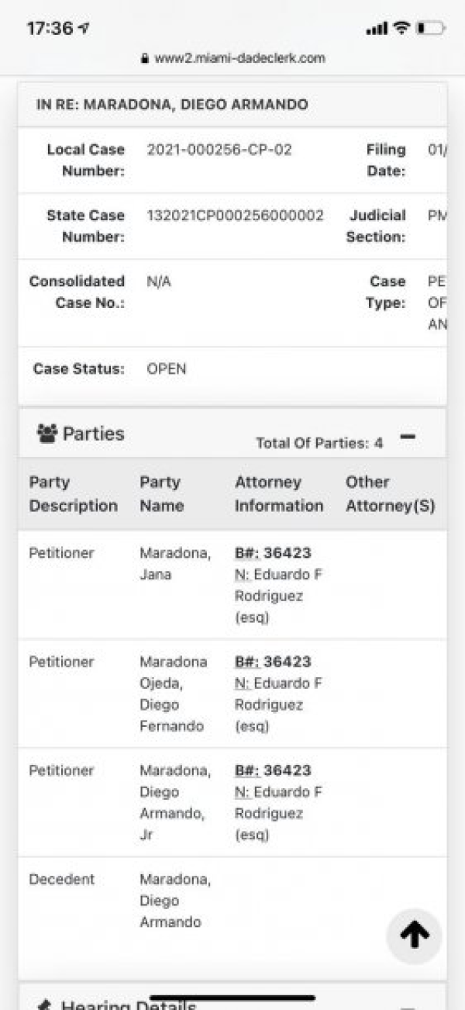Tap the Wi-Fi status icon
Viewport: 465px width, 1010px height.
[401, 29]
